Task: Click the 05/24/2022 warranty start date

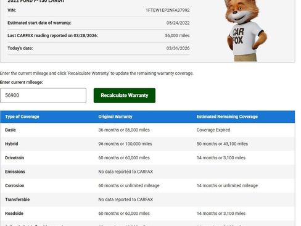Action: [178, 23]
